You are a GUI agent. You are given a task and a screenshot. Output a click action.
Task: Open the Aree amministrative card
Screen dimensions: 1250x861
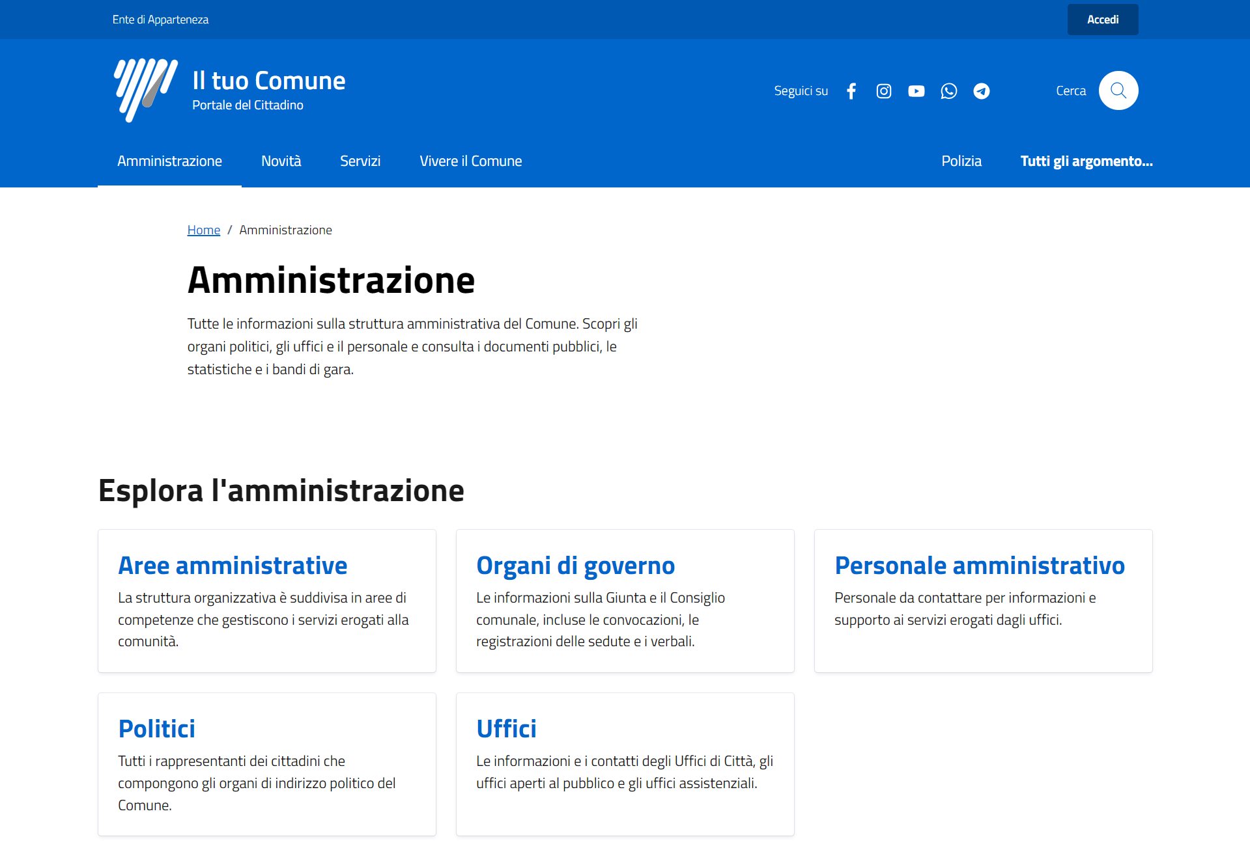tap(233, 566)
